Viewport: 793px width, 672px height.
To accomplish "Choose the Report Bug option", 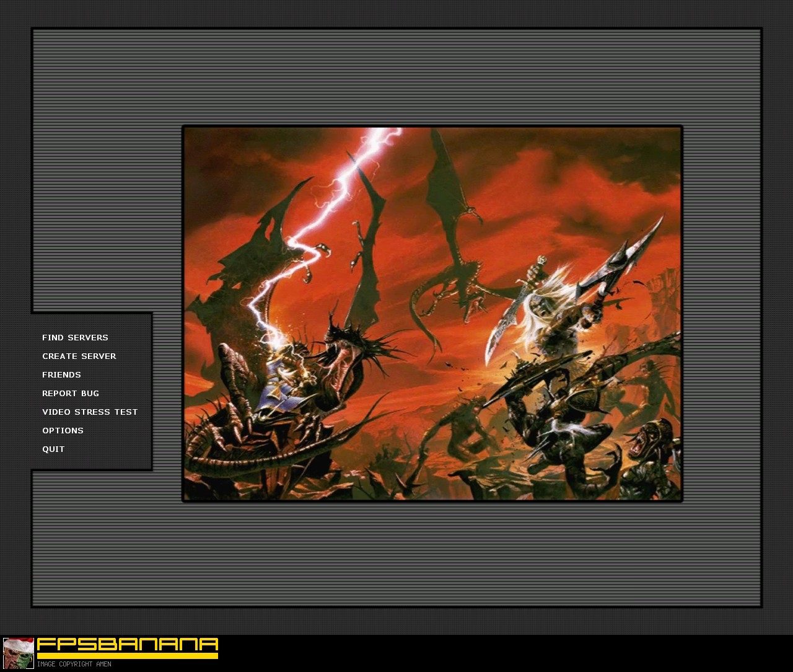I will click(x=71, y=394).
